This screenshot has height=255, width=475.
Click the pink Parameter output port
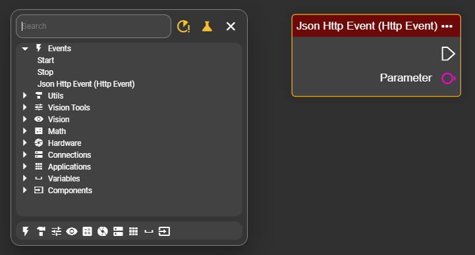tap(449, 78)
